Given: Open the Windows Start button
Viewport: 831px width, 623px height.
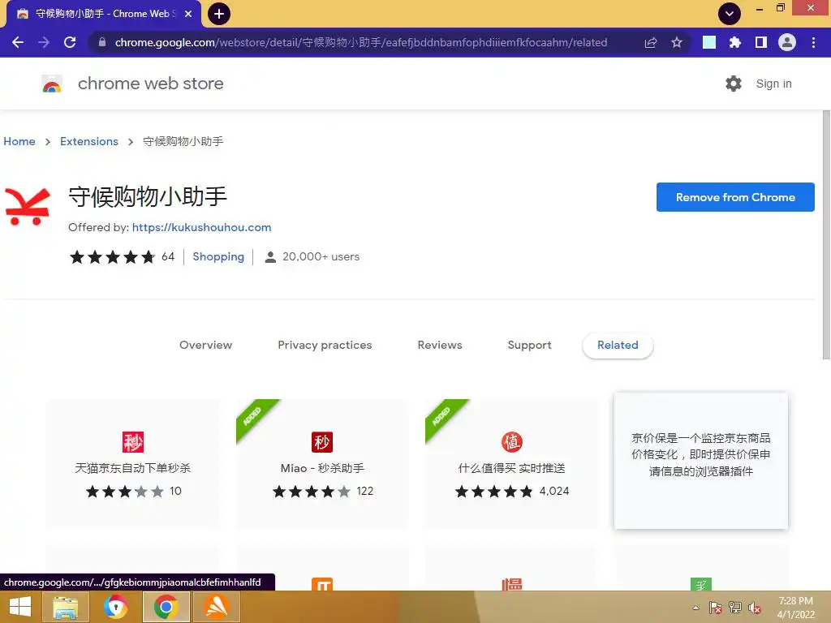Looking at the screenshot, I should [20, 607].
